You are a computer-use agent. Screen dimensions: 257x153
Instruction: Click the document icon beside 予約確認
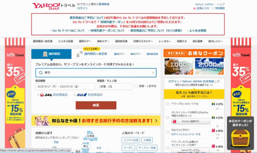pos(213,8)
